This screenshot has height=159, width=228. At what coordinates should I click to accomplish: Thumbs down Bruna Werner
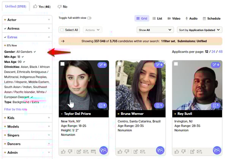tap(127, 152)
